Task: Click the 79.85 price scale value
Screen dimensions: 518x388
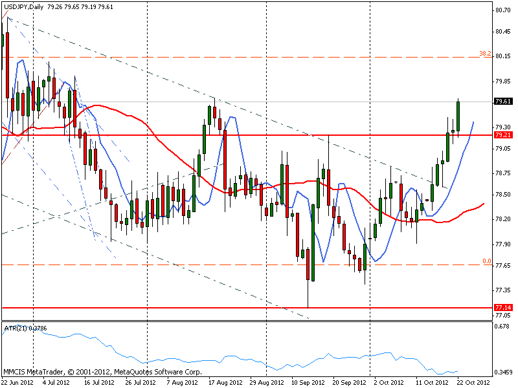Action: pyautogui.click(x=503, y=81)
